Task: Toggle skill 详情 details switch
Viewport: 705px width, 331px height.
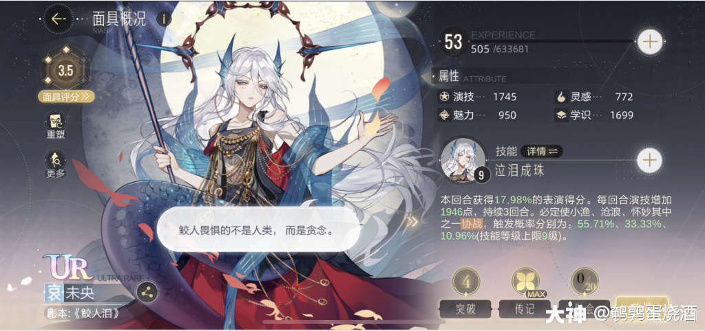Action: point(542,152)
